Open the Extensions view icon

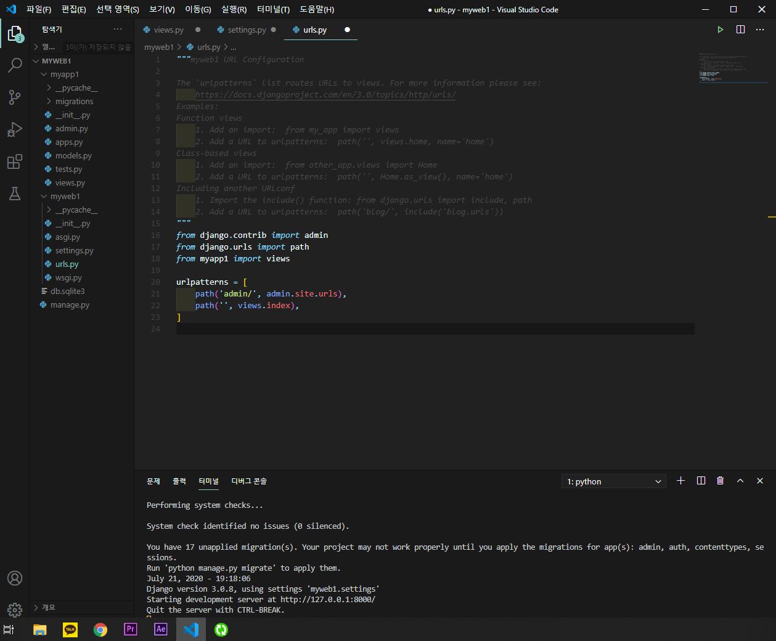pyautogui.click(x=15, y=161)
